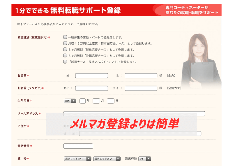Click the メールアドレス input field
Viewport: 233px width, 166px height.
[x=134, y=113]
